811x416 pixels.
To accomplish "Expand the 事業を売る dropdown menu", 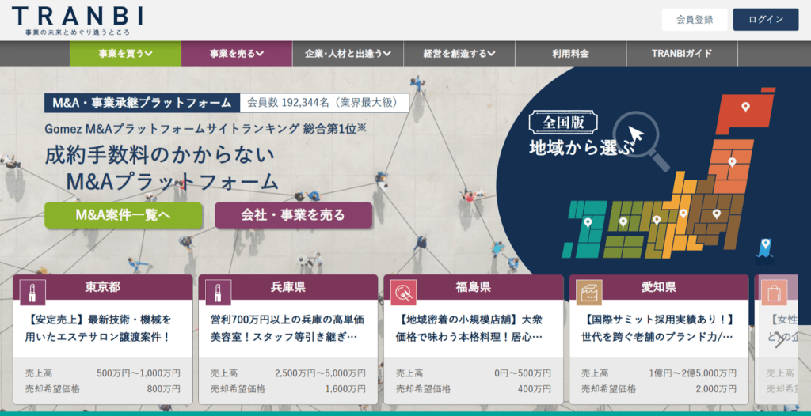I will pos(236,54).
